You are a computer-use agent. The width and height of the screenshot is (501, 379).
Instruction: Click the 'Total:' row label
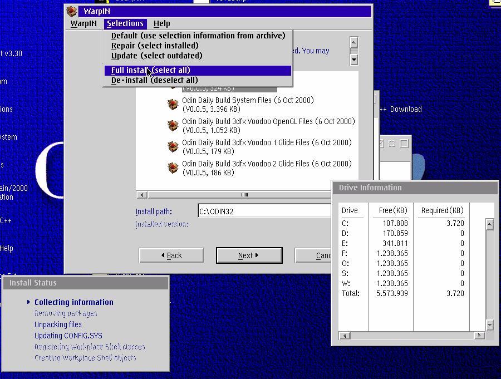click(351, 293)
